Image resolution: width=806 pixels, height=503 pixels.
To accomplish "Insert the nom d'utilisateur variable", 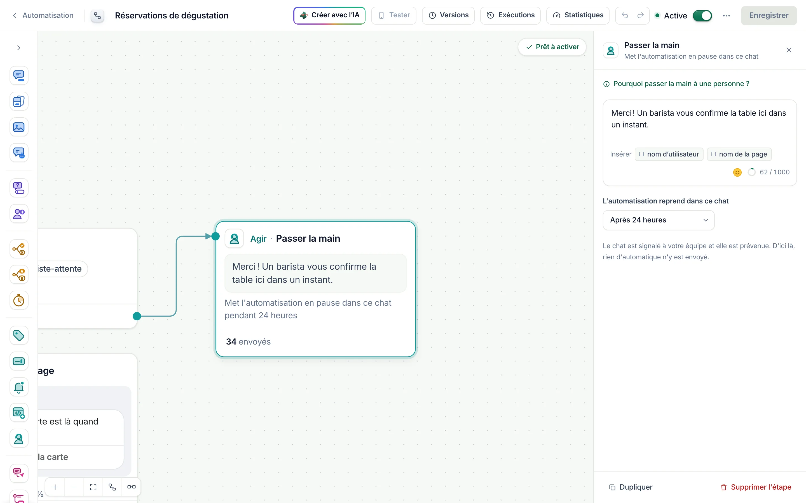I will pyautogui.click(x=669, y=154).
